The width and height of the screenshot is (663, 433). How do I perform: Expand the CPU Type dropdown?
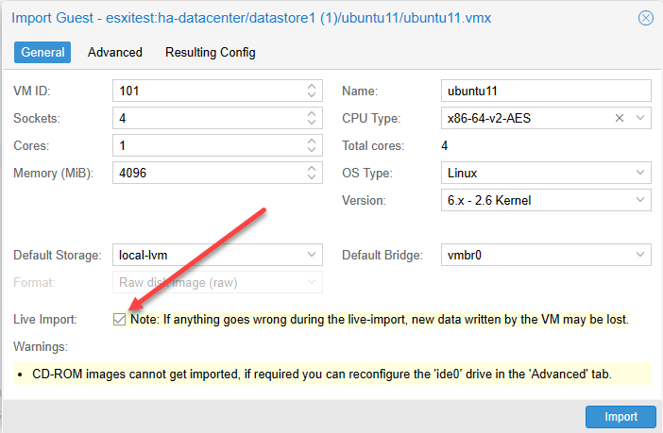pyautogui.click(x=641, y=119)
